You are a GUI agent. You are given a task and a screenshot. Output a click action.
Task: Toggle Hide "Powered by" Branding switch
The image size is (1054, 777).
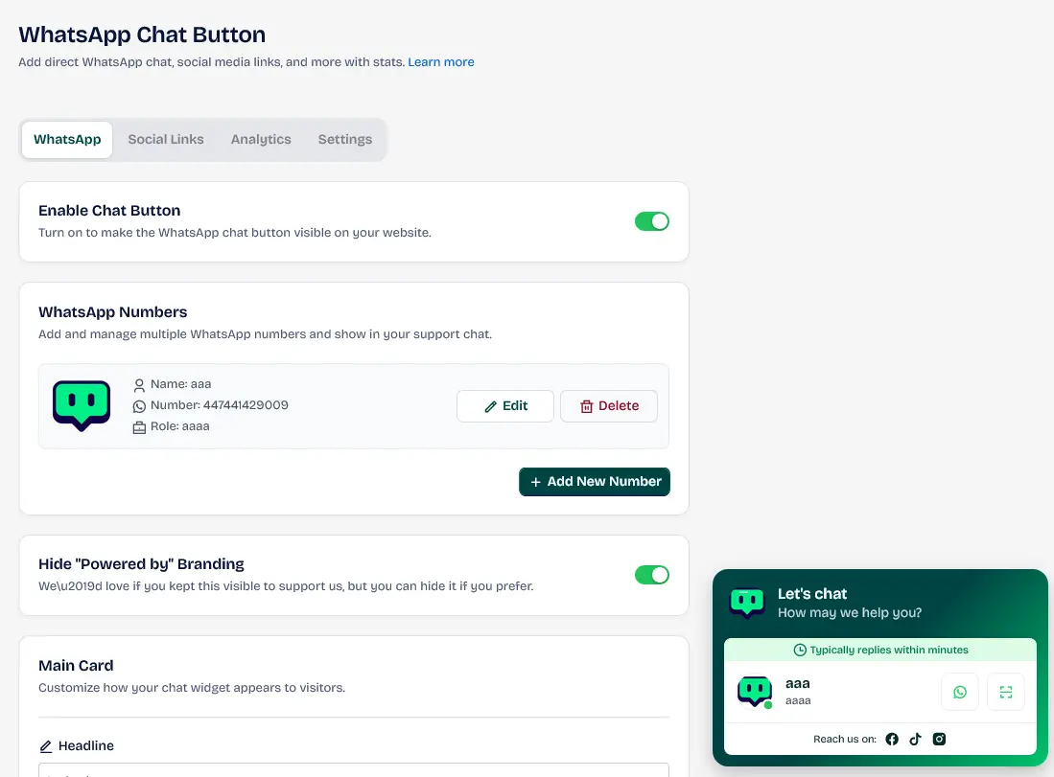[652, 575]
